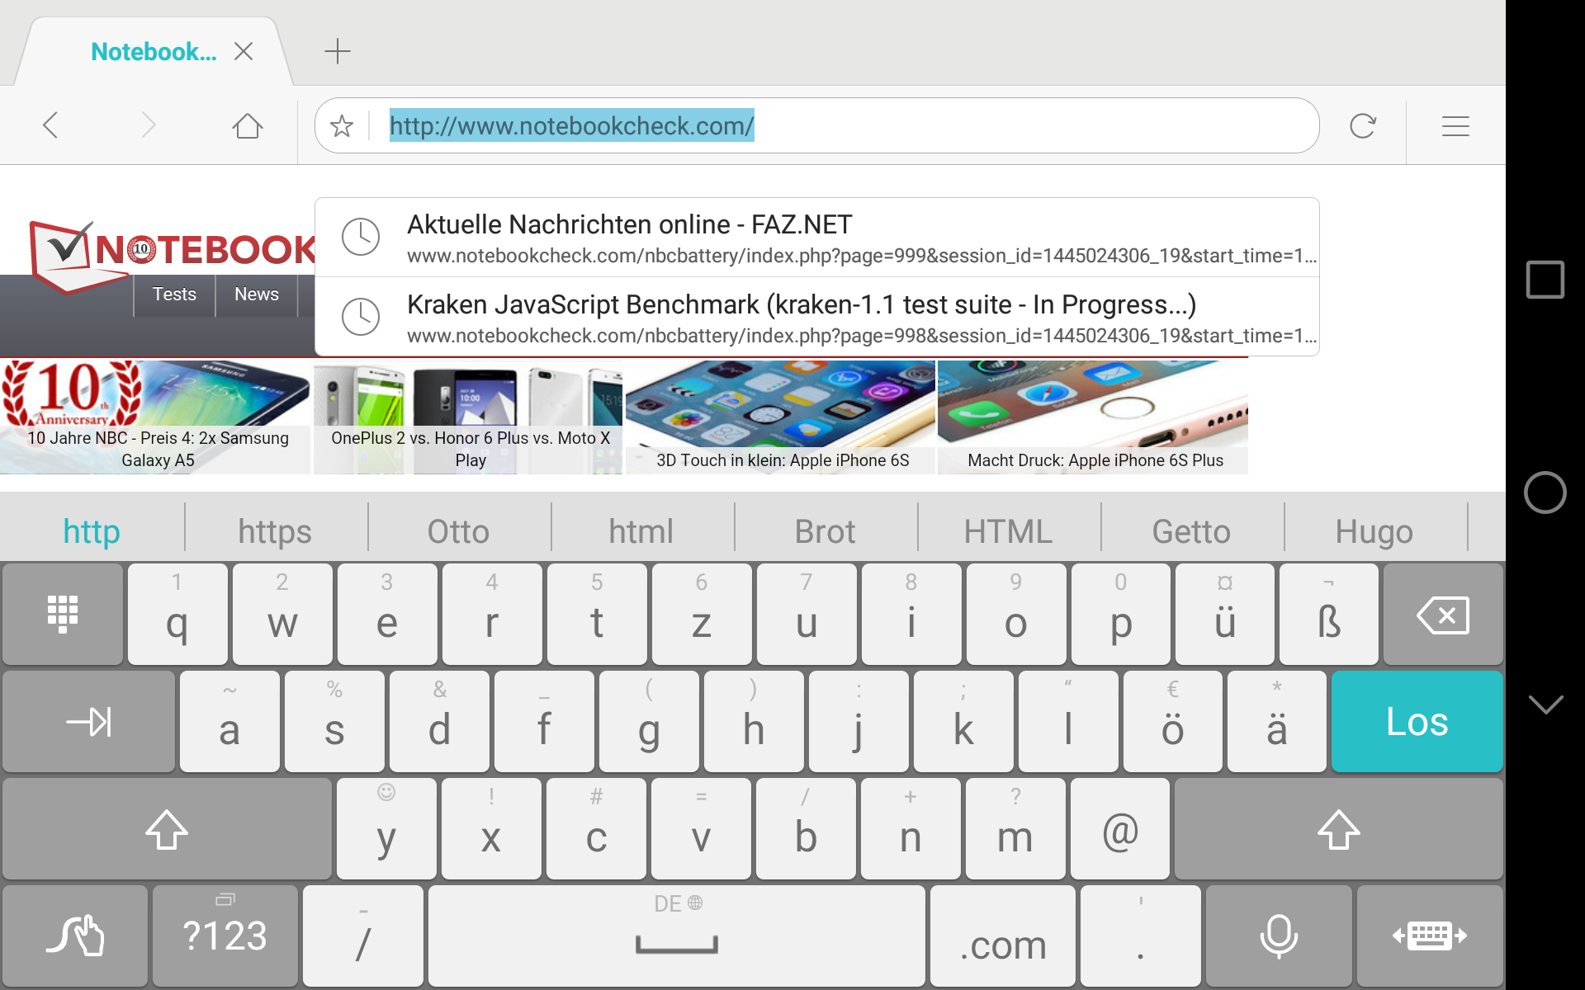
Task: Switch to ?123 symbols keyboard
Action: 225,936
